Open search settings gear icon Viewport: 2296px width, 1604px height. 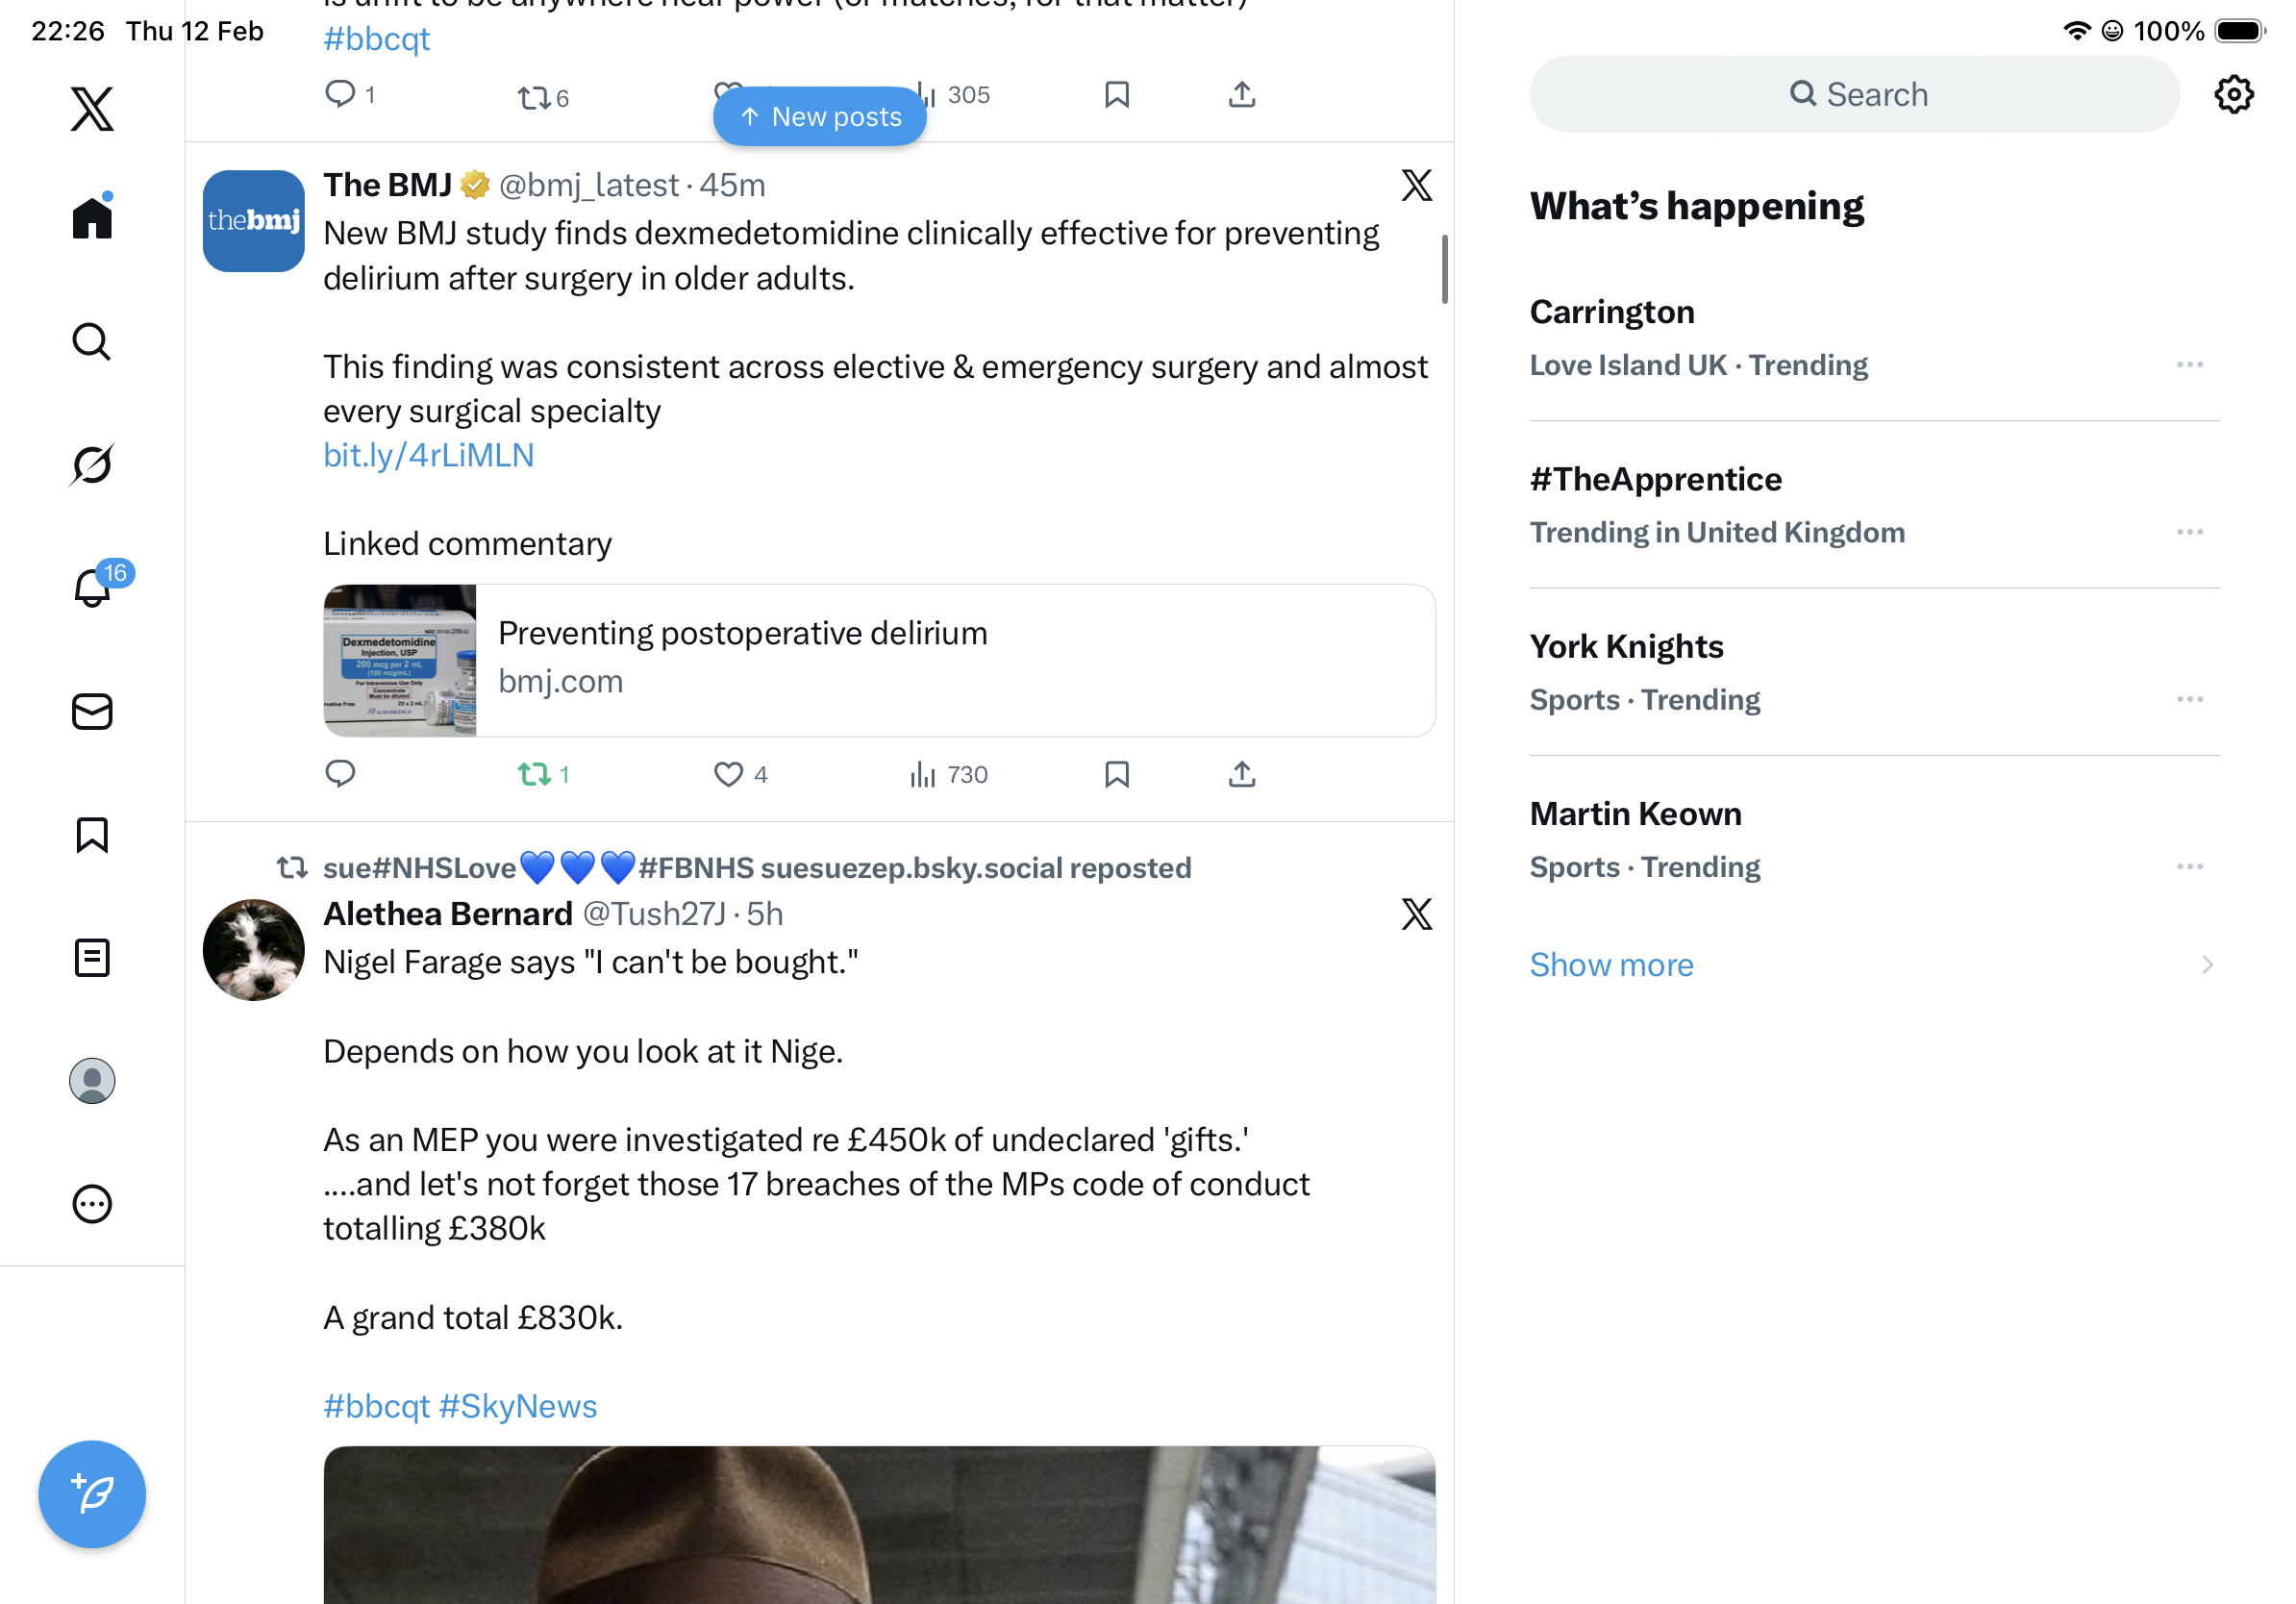click(x=2233, y=95)
